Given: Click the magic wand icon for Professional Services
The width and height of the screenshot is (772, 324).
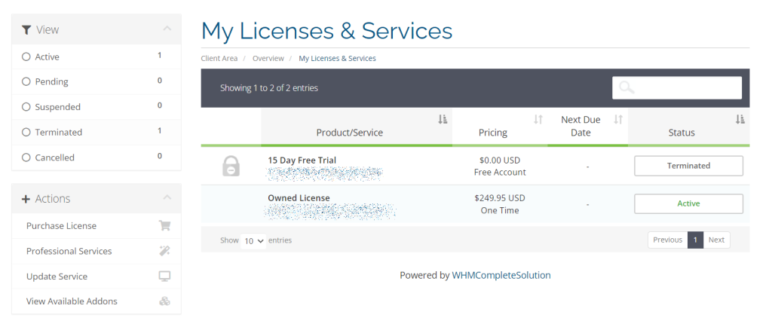Looking at the screenshot, I should tap(164, 251).
